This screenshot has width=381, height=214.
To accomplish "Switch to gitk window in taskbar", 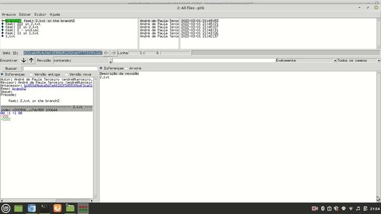I will pos(83,209).
